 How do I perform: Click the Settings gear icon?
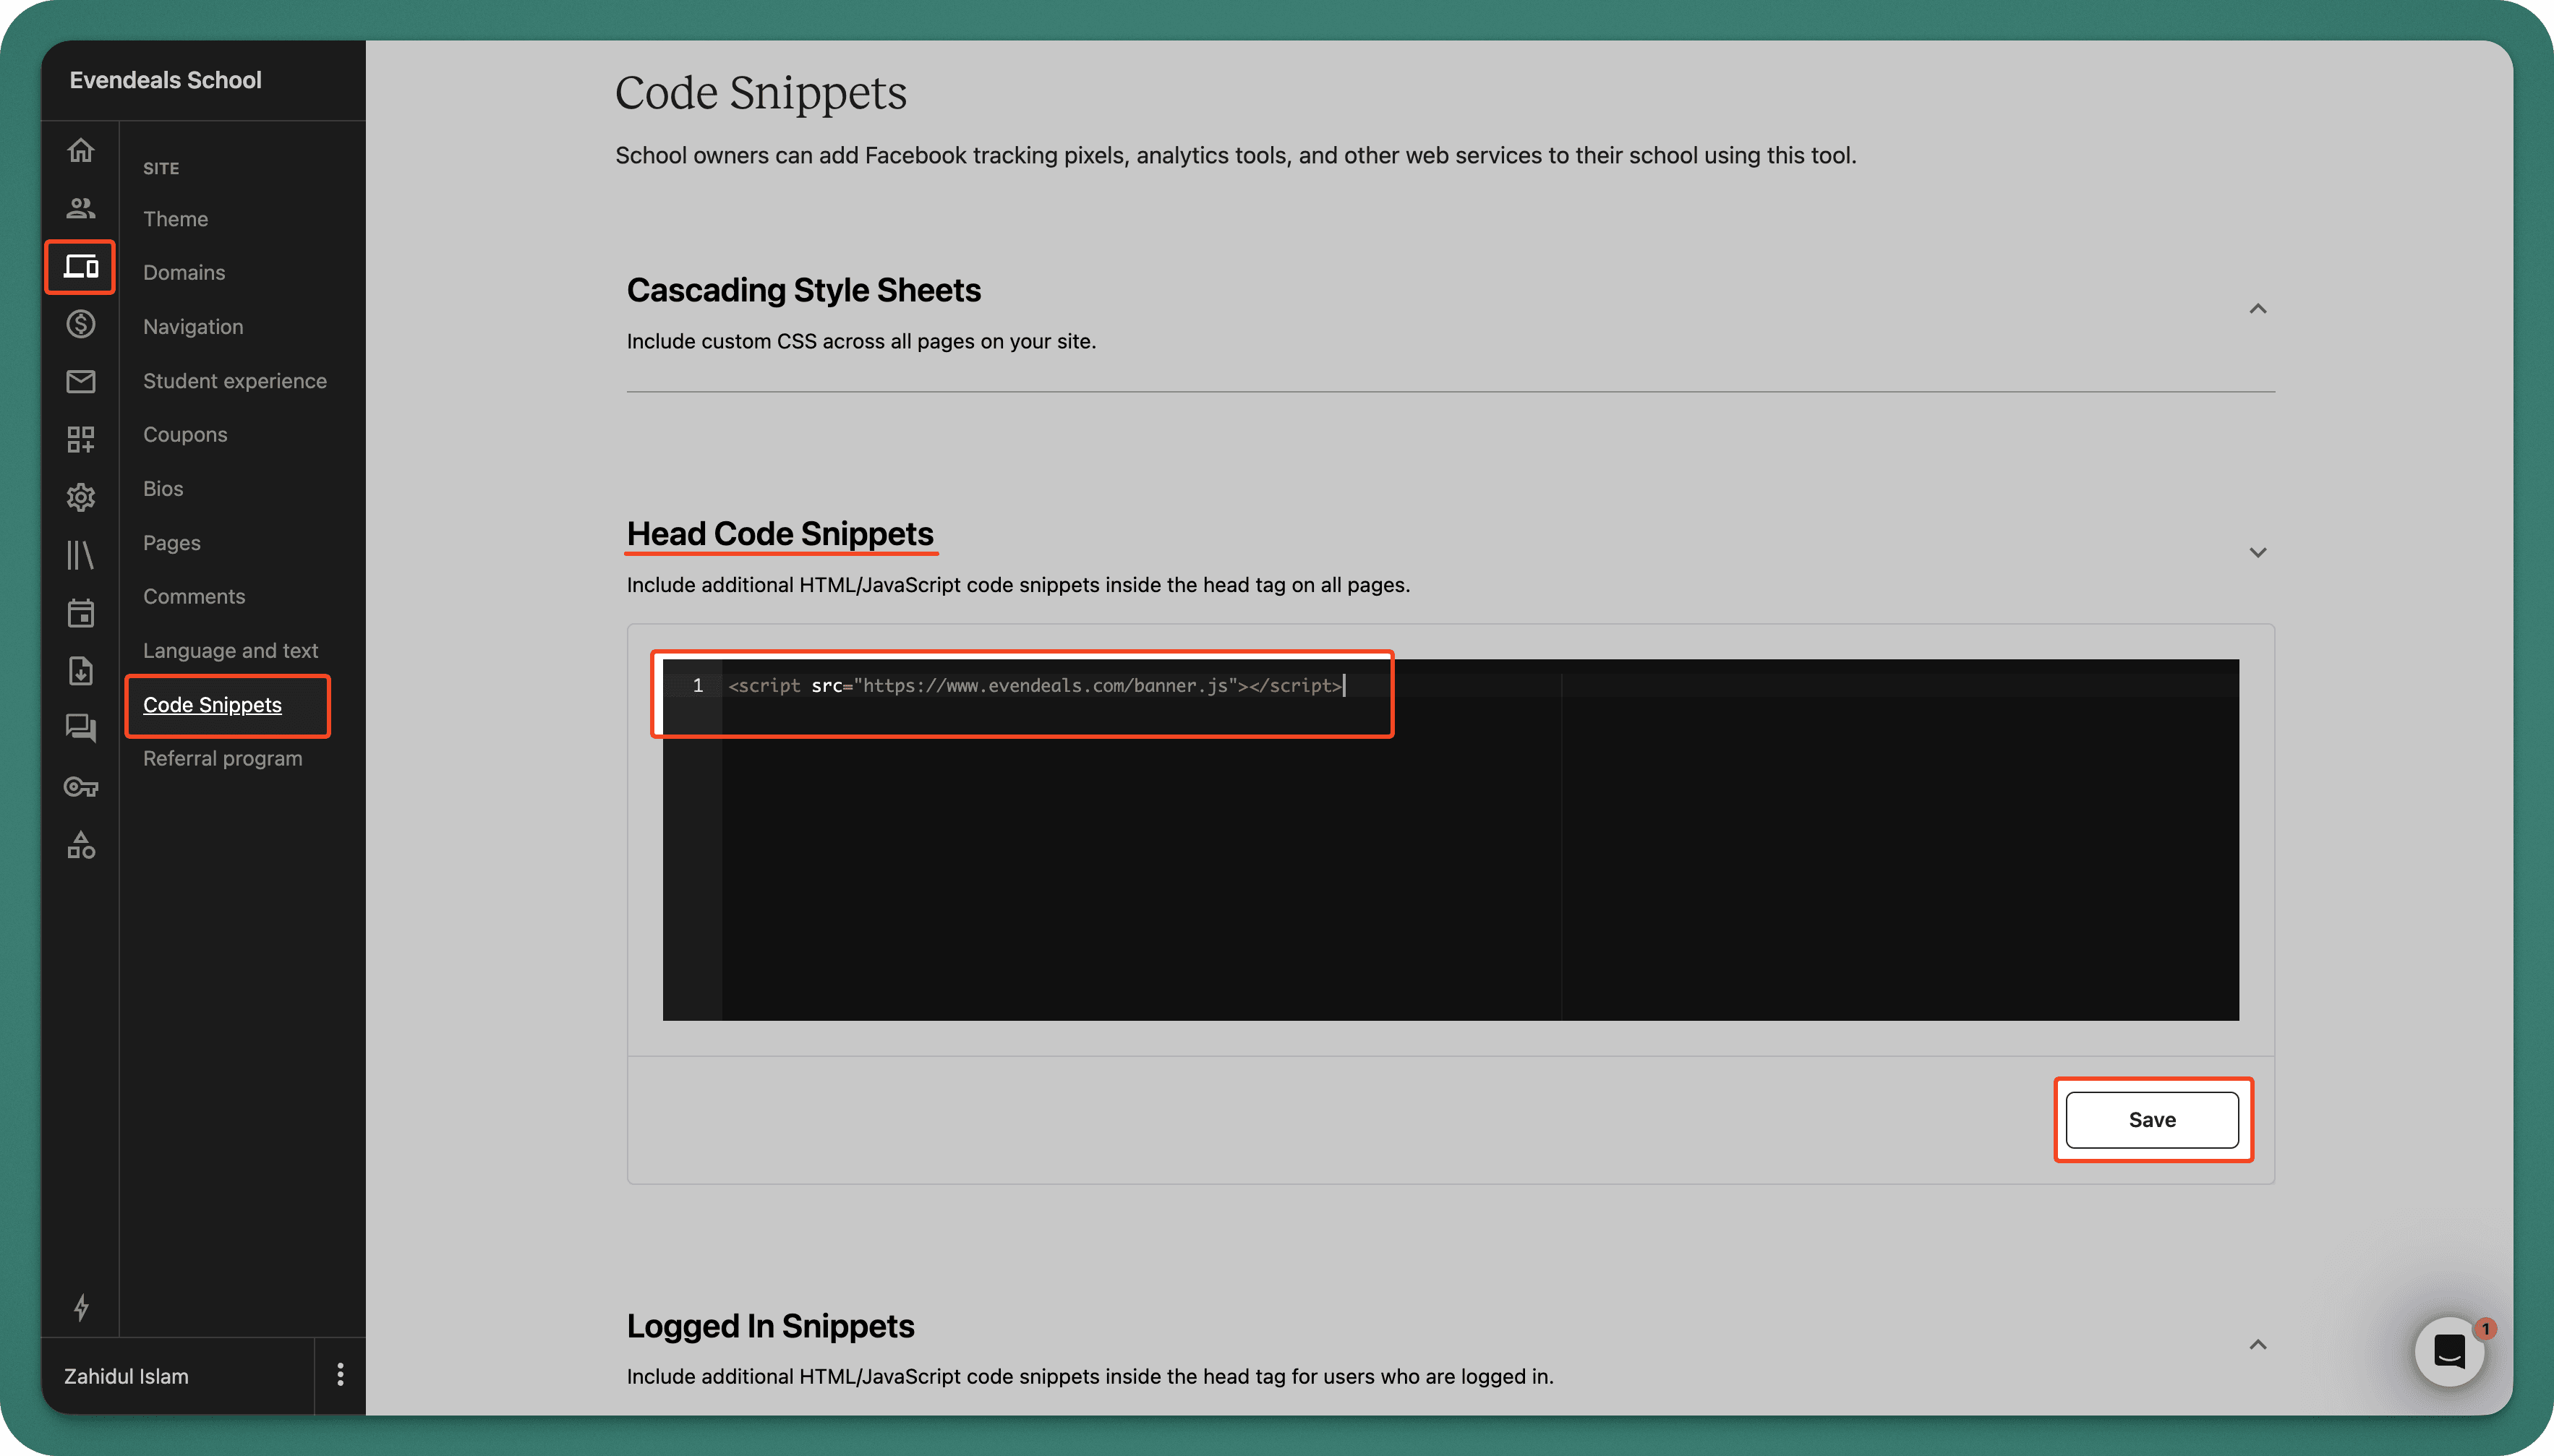[x=80, y=497]
